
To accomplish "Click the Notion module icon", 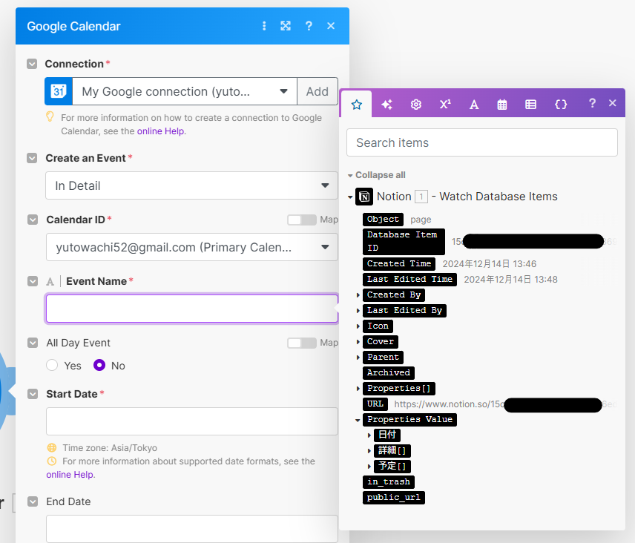I will click(x=364, y=197).
